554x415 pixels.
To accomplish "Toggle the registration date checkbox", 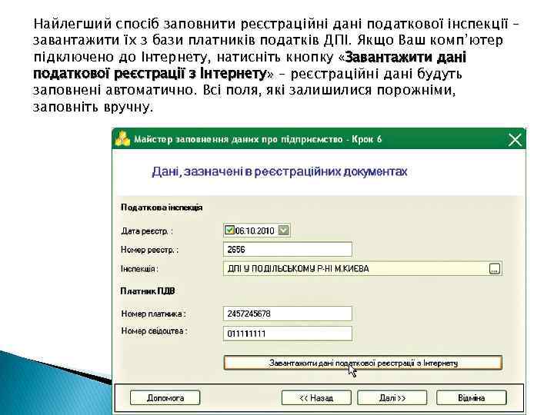I will (229, 231).
